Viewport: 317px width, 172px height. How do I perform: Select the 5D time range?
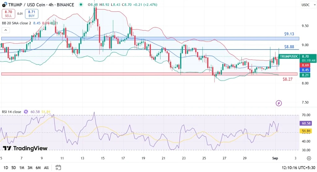point(13,167)
